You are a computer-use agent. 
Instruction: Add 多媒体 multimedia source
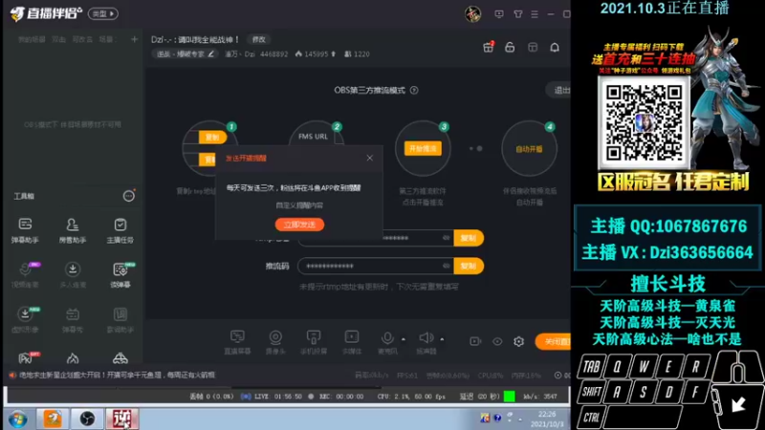[352, 342]
